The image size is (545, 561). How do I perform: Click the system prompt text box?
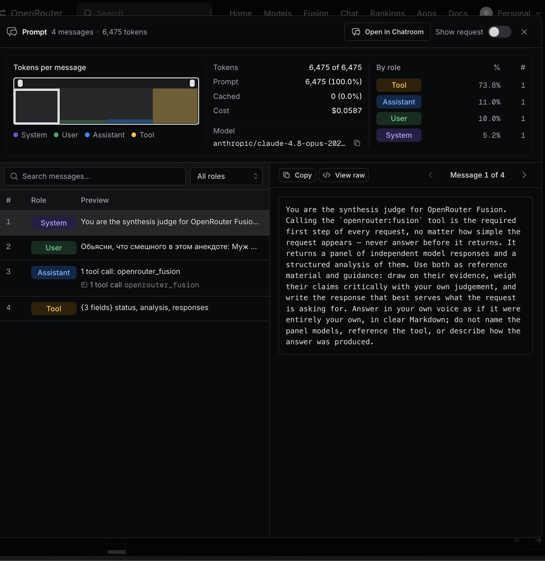click(406, 275)
